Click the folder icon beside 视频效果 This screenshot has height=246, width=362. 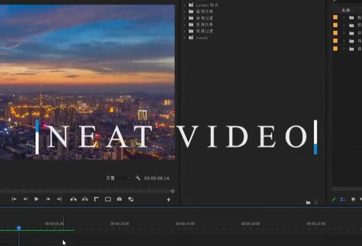coord(191,24)
